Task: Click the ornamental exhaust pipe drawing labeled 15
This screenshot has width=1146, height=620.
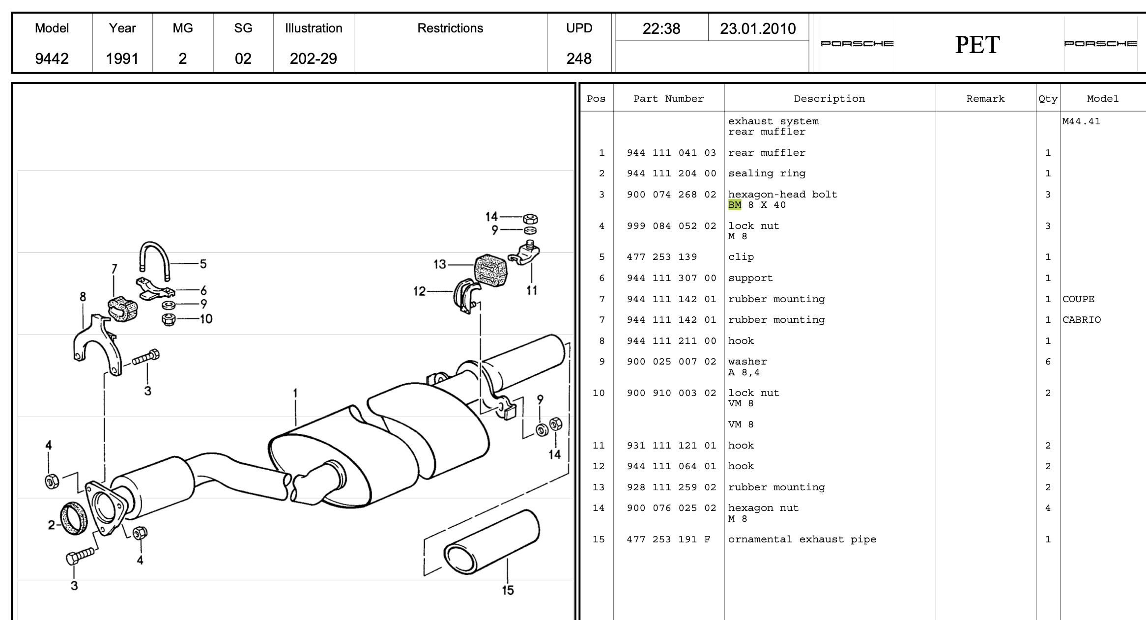Action: click(x=491, y=542)
